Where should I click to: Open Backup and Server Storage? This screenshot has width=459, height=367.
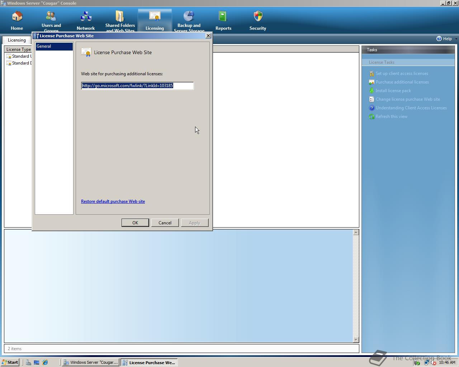(x=189, y=21)
